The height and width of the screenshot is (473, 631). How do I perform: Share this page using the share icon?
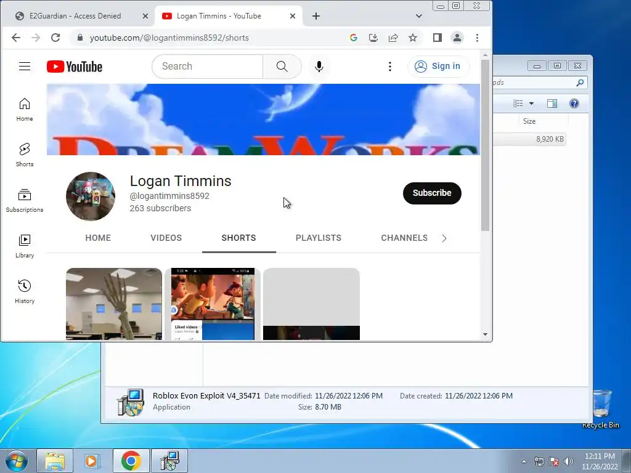393,38
